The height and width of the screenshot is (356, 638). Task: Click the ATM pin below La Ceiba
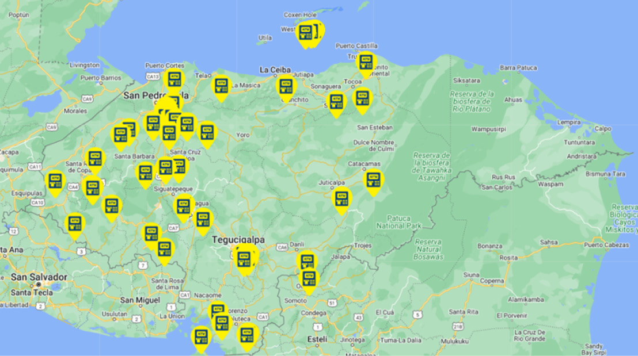286,86
